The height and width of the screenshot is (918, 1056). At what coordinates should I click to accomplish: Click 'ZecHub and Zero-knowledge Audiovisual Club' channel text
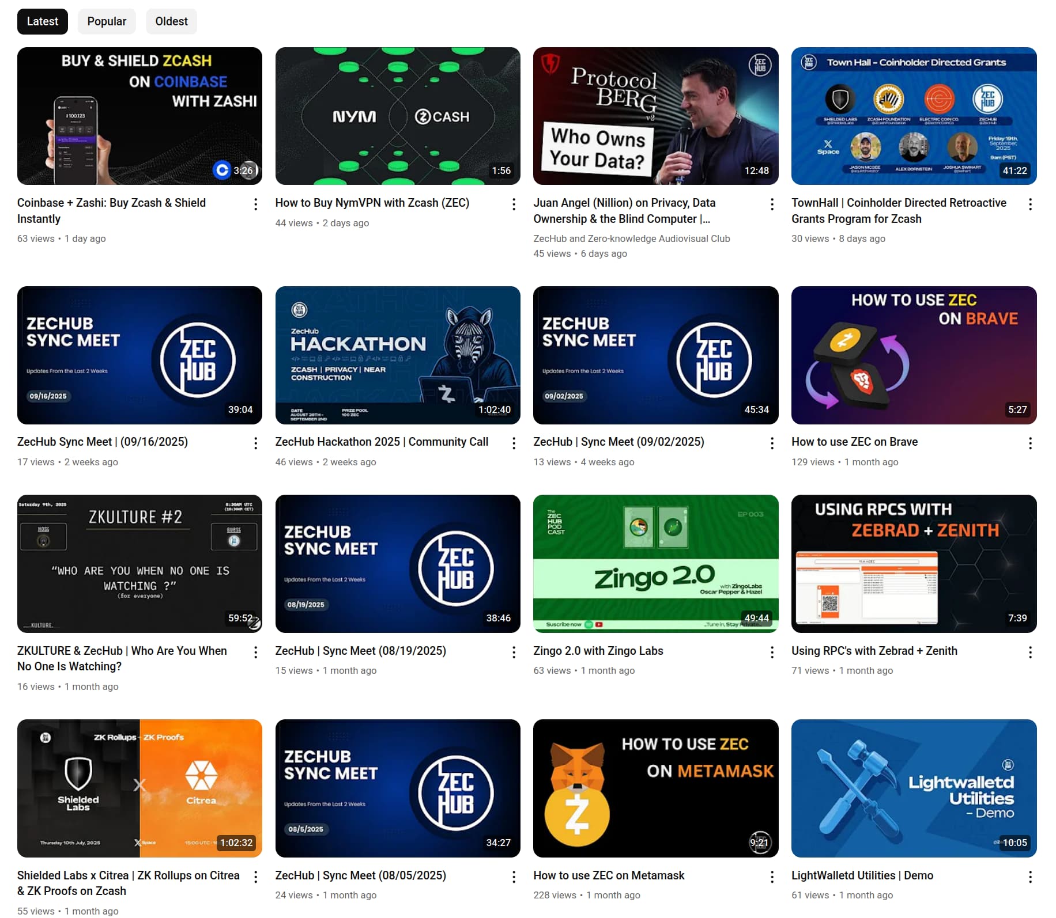pos(632,238)
